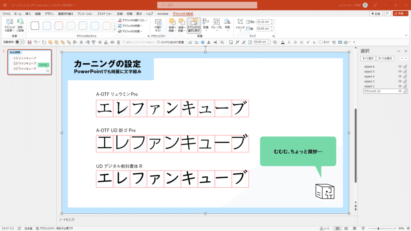Image resolution: width=411 pixels, height=231 pixels.
Task: Select the green outlined graphic style swatch
Action: pyautogui.click(x=71, y=26)
